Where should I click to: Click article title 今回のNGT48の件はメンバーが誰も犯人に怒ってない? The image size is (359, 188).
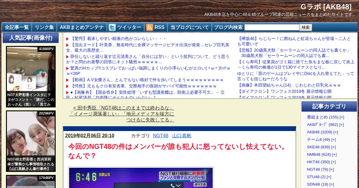177,151
